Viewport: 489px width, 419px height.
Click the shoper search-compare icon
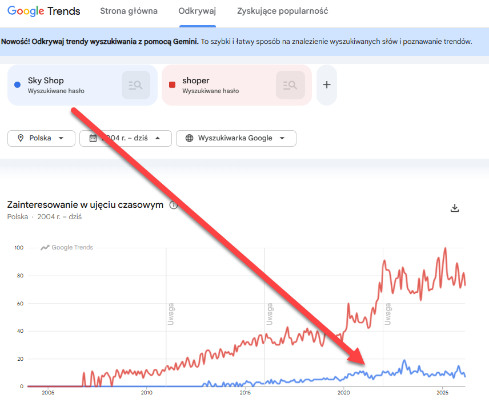click(x=290, y=85)
